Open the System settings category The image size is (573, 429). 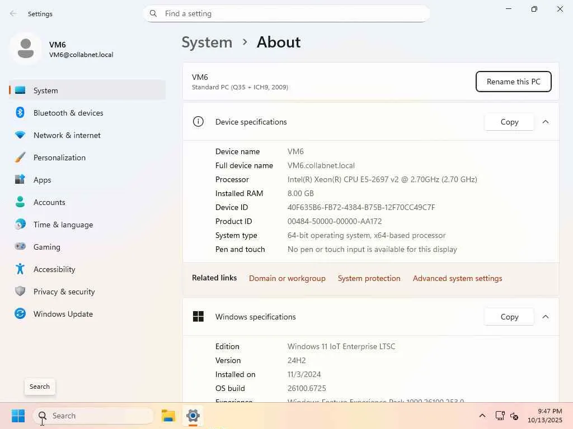[87, 90]
